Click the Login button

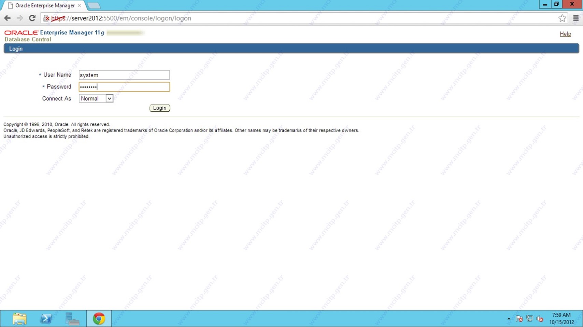160,108
